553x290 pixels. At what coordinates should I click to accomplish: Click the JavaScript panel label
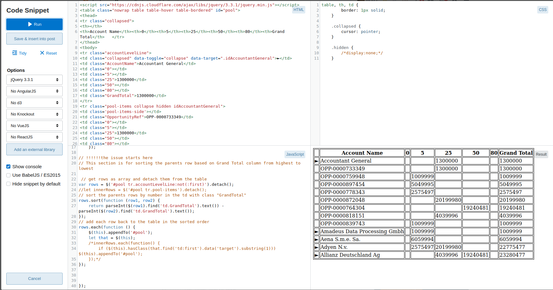[x=295, y=154]
